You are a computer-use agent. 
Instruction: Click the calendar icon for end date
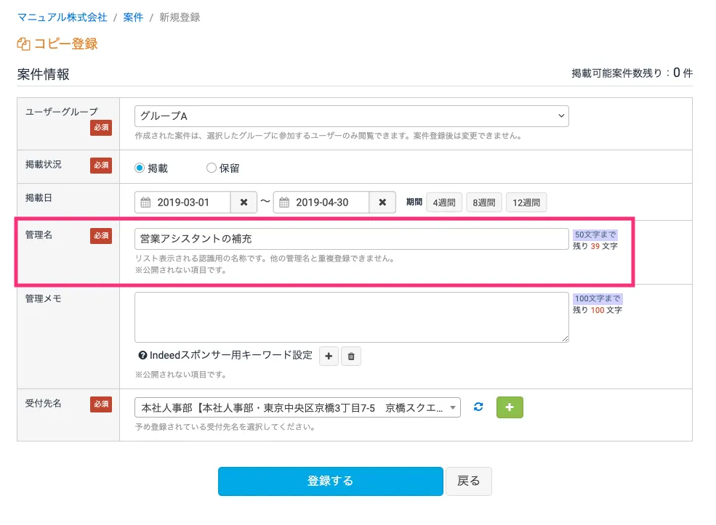(285, 203)
